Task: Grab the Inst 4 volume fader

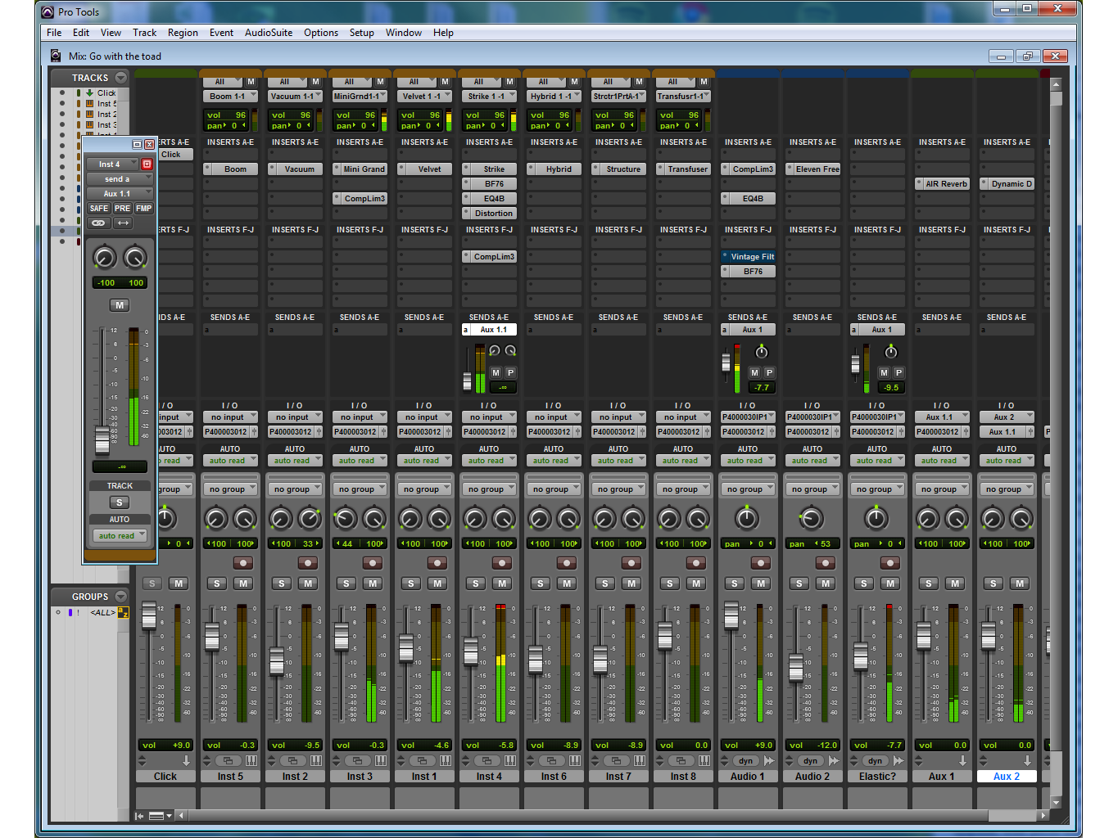Action: (471, 652)
